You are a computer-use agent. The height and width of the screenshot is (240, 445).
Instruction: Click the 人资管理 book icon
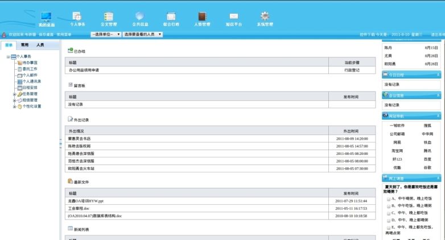pos(202,17)
